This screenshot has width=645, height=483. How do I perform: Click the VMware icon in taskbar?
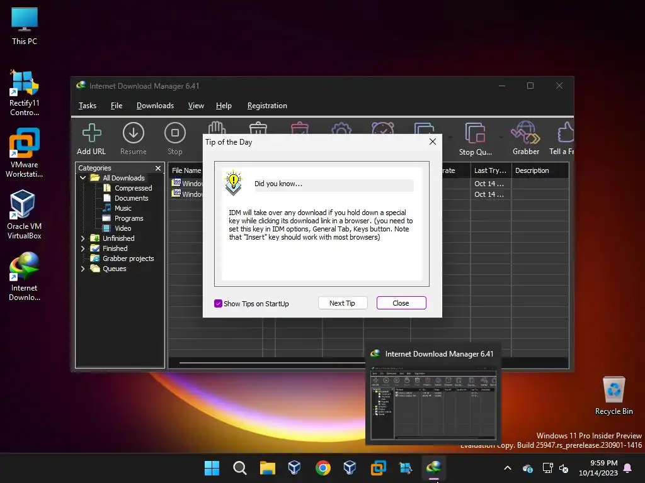pyautogui.click(x=378, y=468)
